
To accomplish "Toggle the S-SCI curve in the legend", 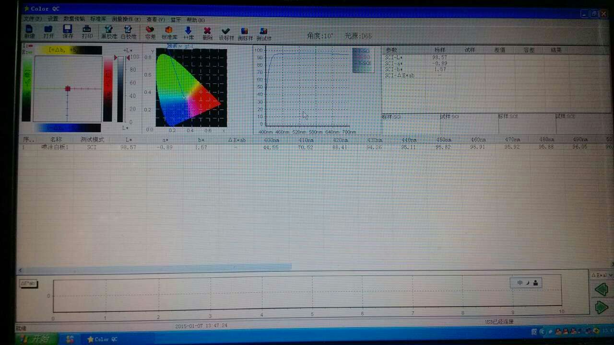I will pyautogui.click(x=362, y=58).
